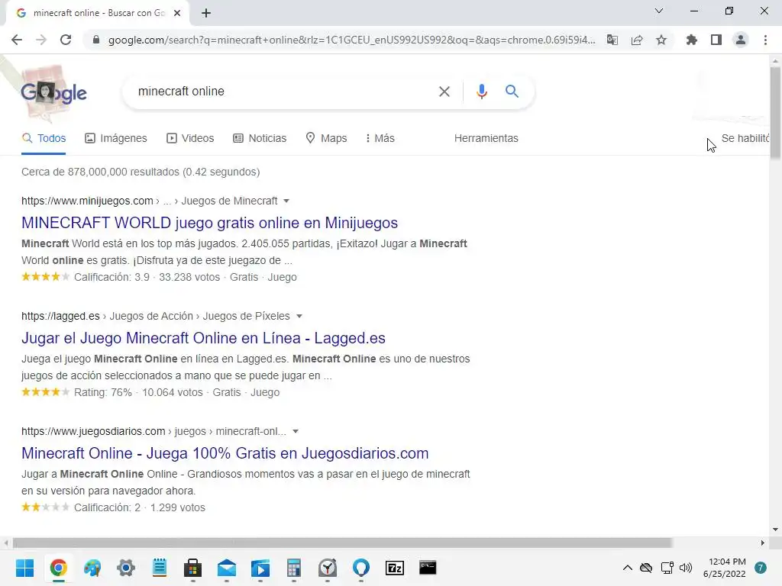Open the Command Prompt icon in the taskbar
782x586 pixels.
coord(428,568)
